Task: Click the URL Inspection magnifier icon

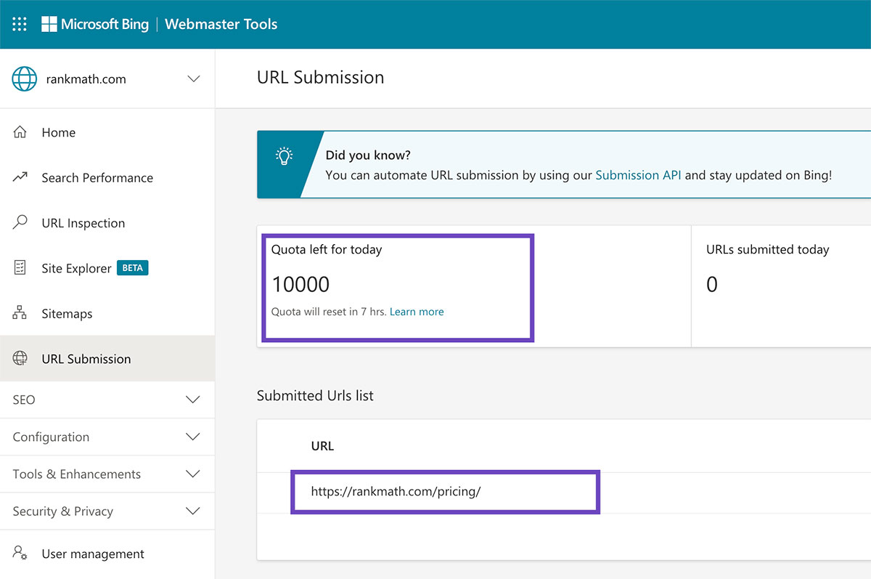Action: [20, 222]
